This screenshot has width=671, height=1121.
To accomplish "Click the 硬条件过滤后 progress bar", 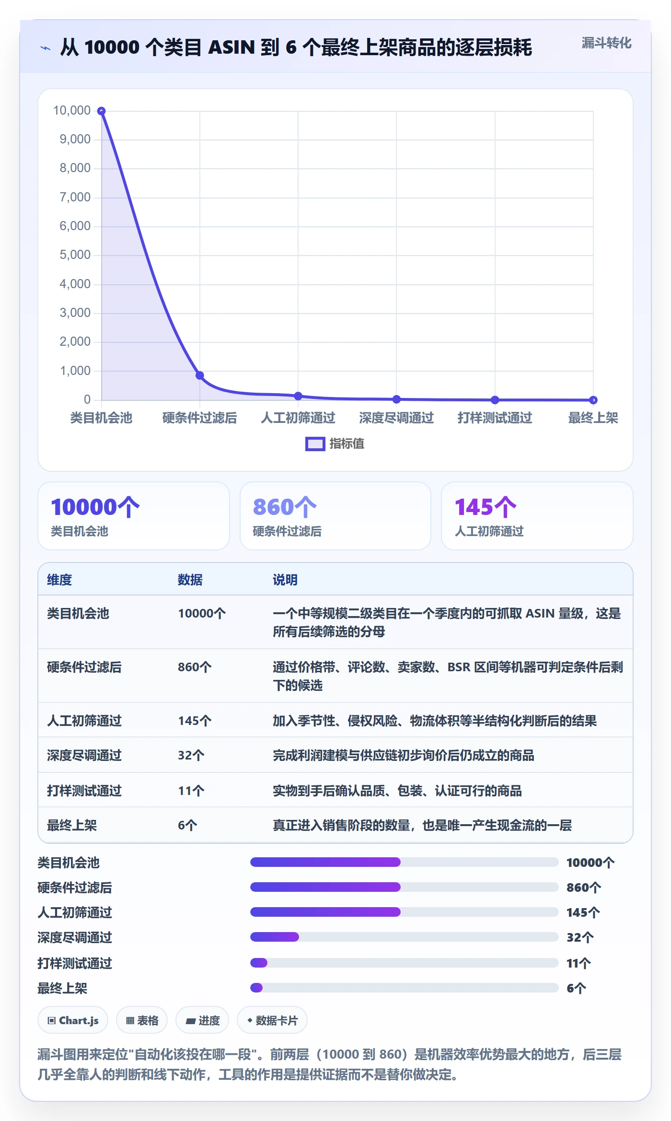I will [404, 887].
